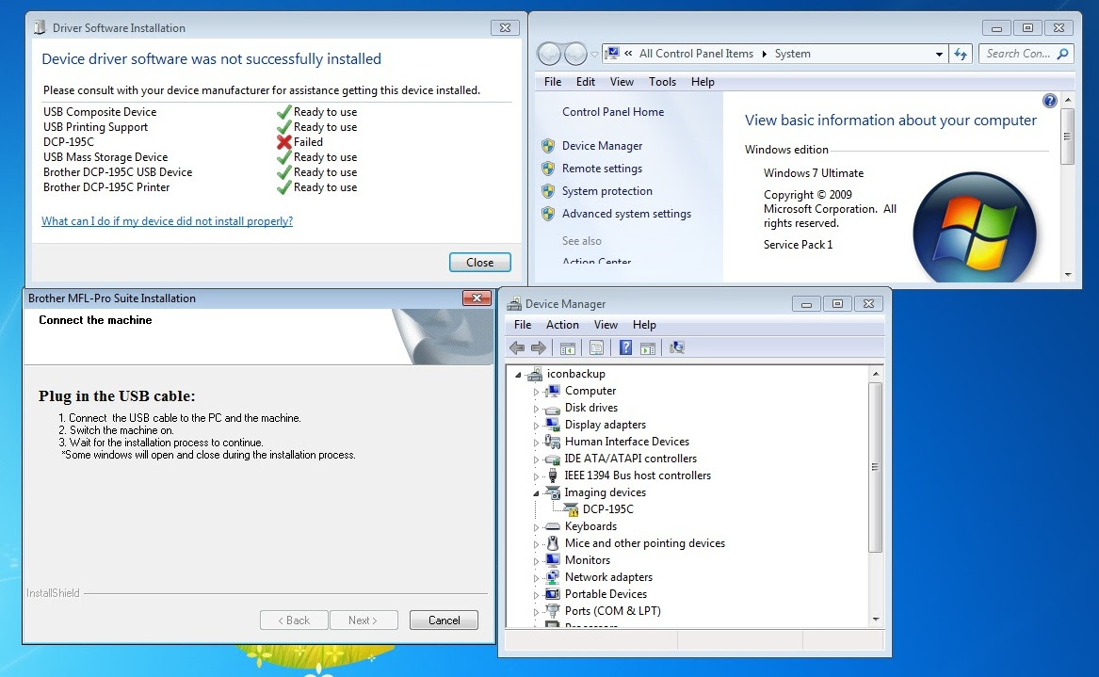Open the File menu in Device Manager
The image size is (1099, 677).
point(522,325)
